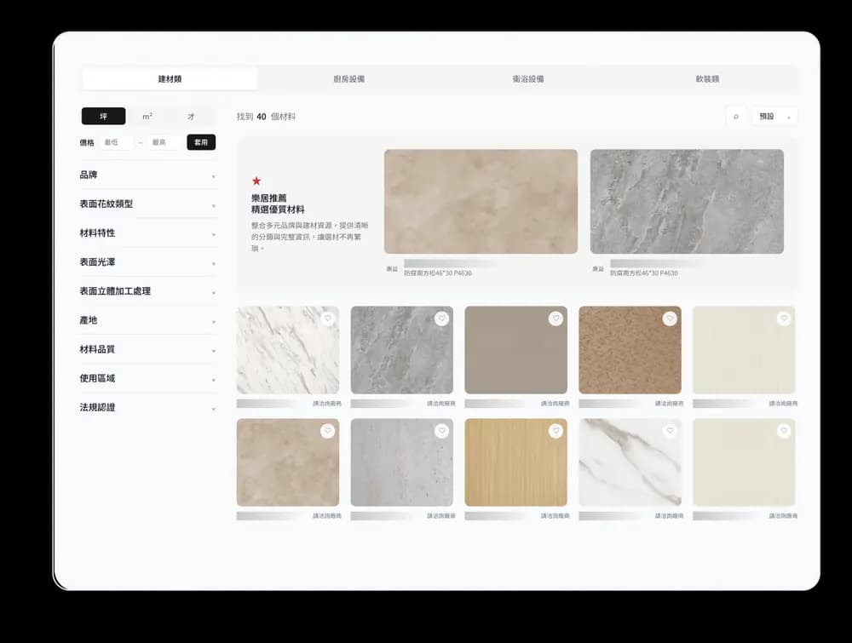Image resolution: width=852 pixels, height=643 pixels.
Task: Favorite the white marble material heart icon
Action: click(328, 319)
